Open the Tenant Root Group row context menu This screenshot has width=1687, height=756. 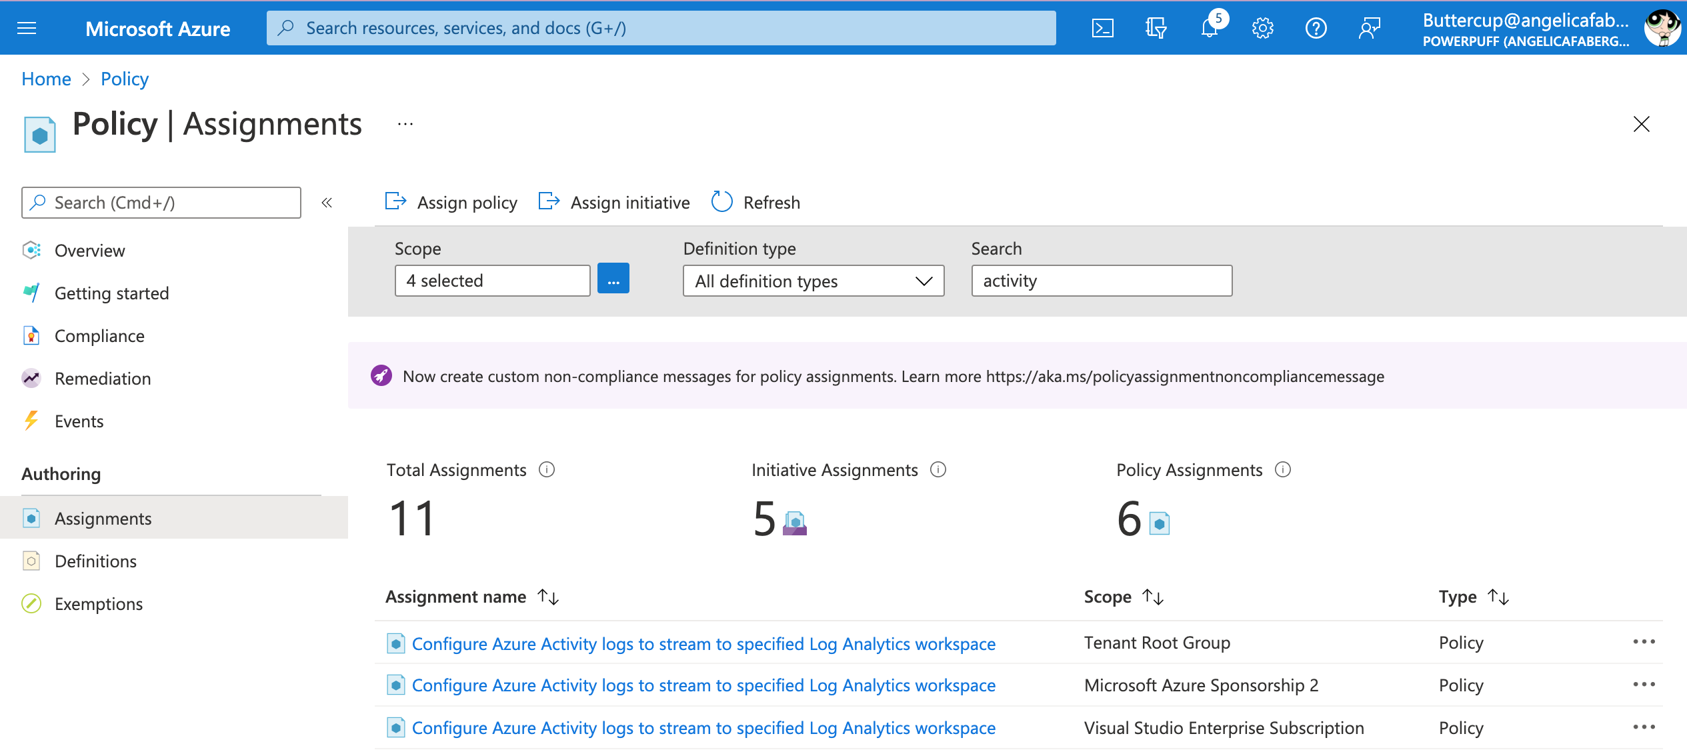coord(1644,642)
